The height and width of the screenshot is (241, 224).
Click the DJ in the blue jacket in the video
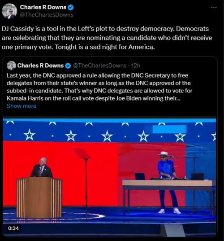click(x=168, y=183)
